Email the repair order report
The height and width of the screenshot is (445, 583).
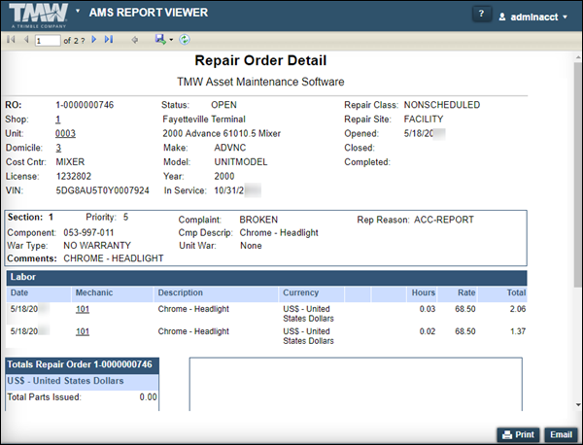(560, 434)
